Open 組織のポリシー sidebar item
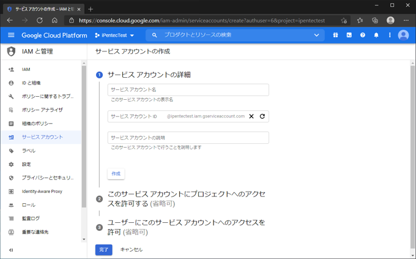The height and width of the screenshot is (259, 416). [41, 124]
